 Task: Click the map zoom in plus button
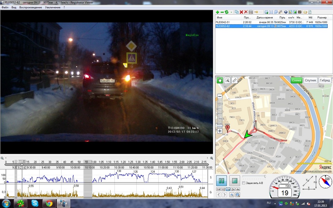coord(220,131)
